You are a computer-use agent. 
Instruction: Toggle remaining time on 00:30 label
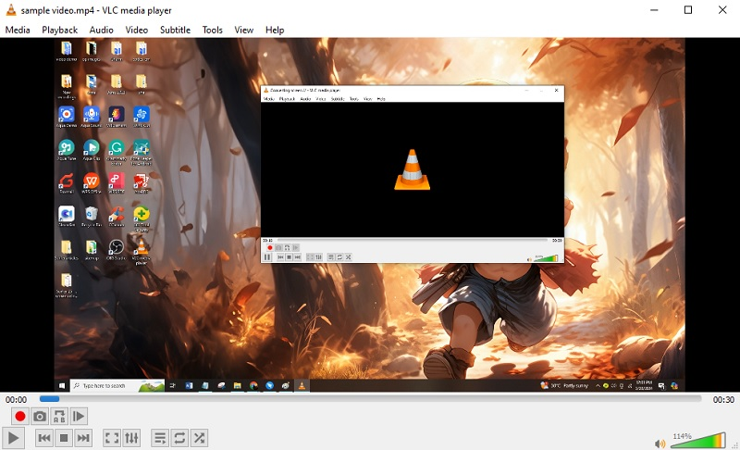pos(723,399)
